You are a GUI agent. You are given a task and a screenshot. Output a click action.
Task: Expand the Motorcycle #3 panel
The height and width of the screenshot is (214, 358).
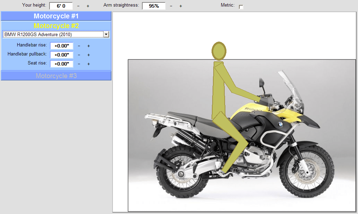[56, 75]
